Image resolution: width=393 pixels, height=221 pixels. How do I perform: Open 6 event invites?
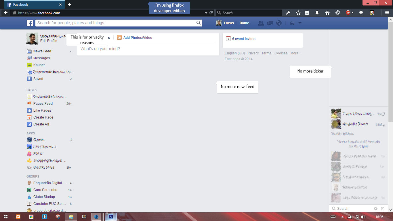tap(241, 39)
